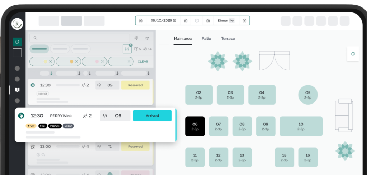The height and width of the screenshot is (175, 367).
Task: Click the envelope icon beside search bar
Action: coord(147,38)
